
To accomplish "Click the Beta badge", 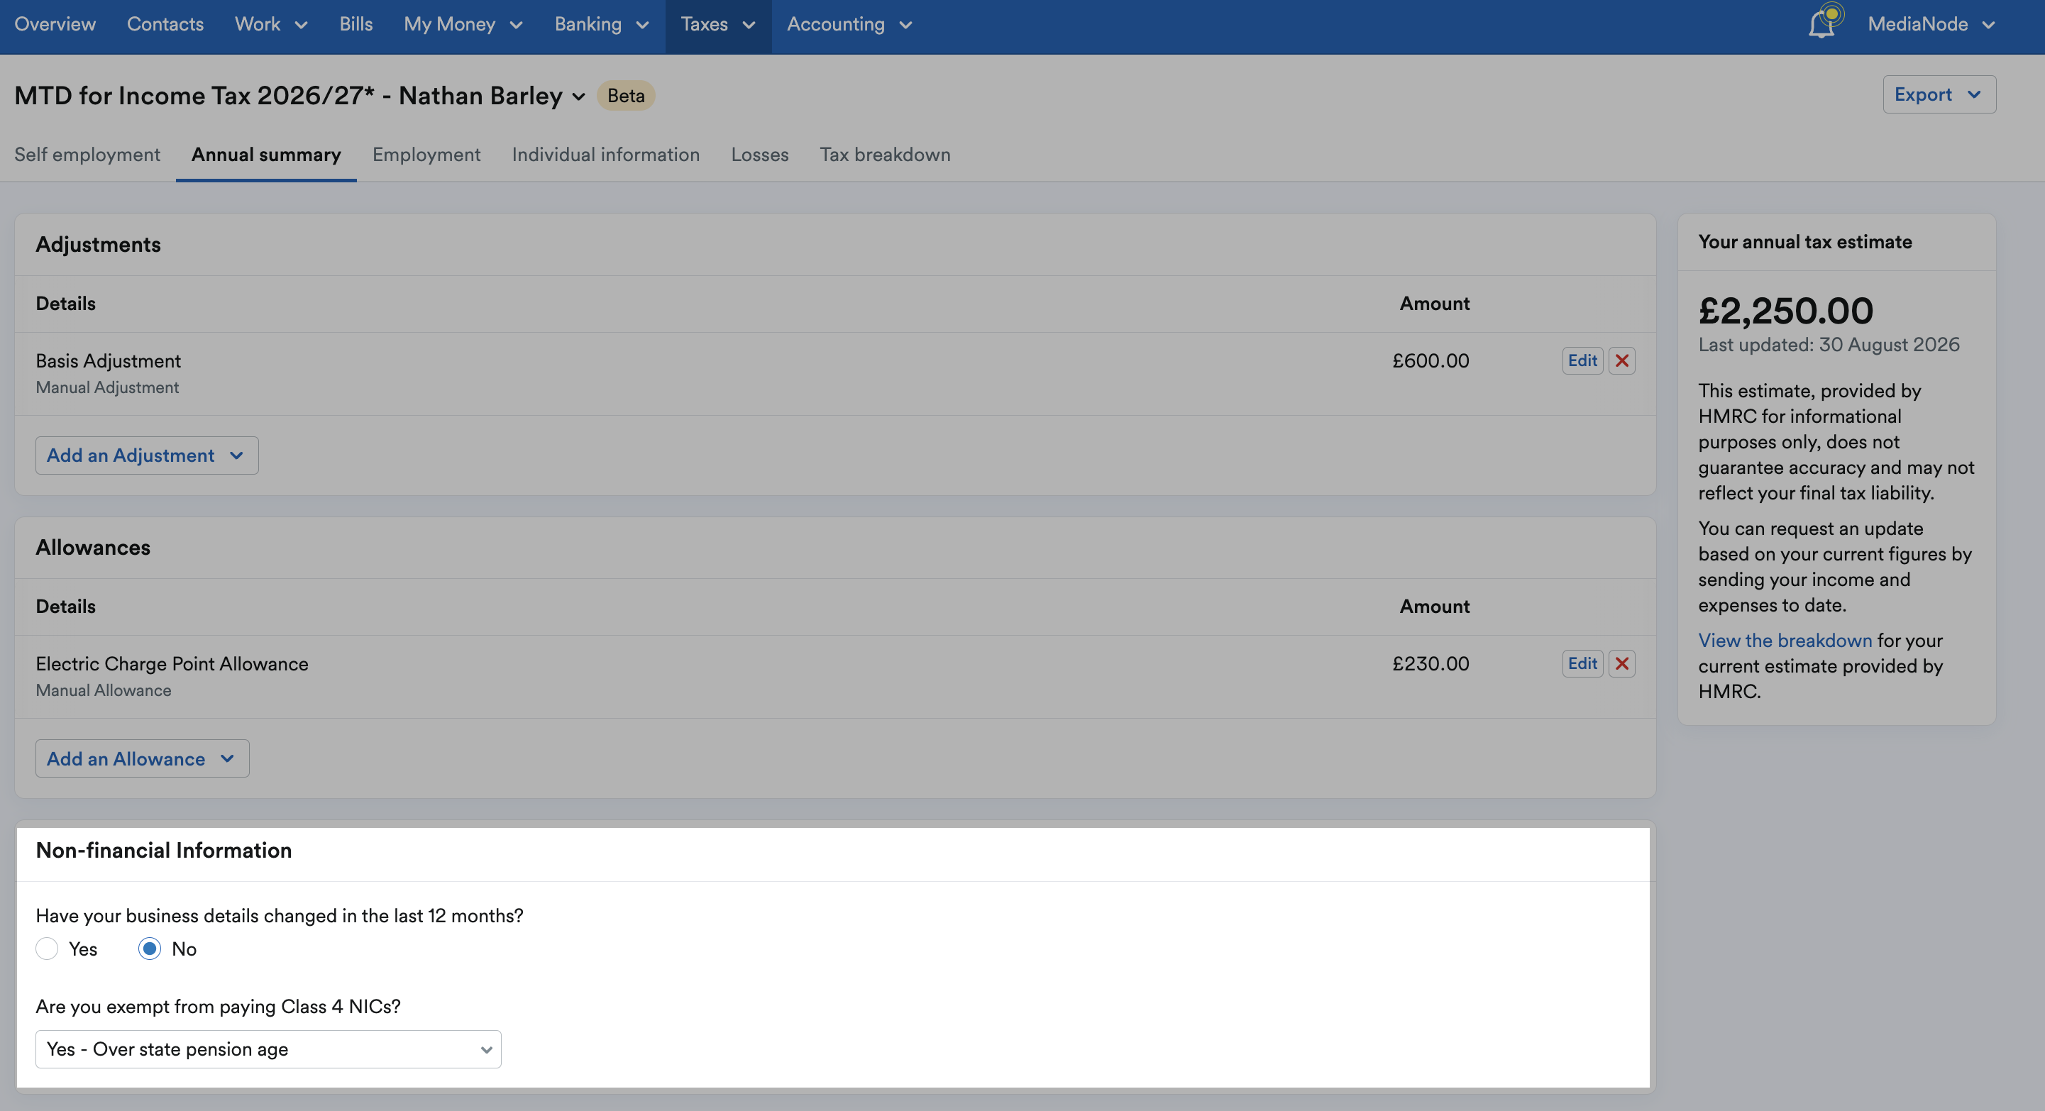I will [626, 95].
